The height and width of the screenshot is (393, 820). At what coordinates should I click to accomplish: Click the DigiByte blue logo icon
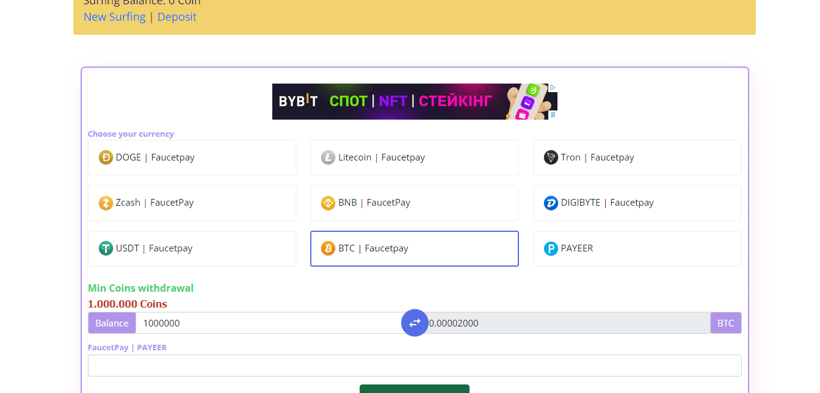pos(551,203)
